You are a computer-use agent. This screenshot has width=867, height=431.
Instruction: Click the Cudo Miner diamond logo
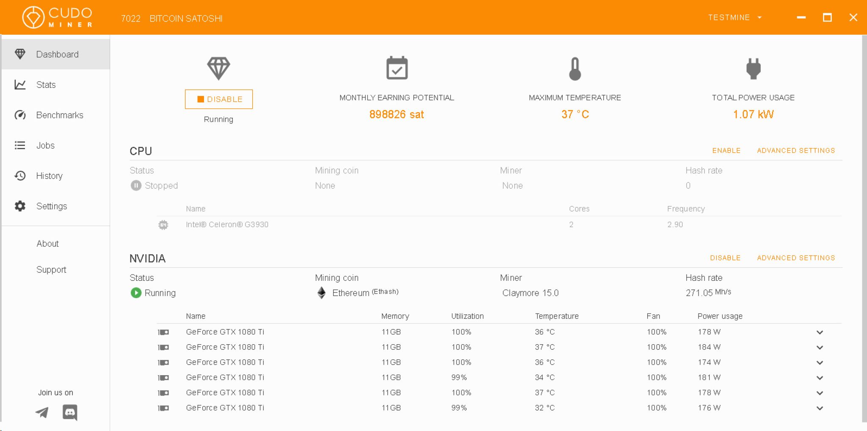[33, 17]
